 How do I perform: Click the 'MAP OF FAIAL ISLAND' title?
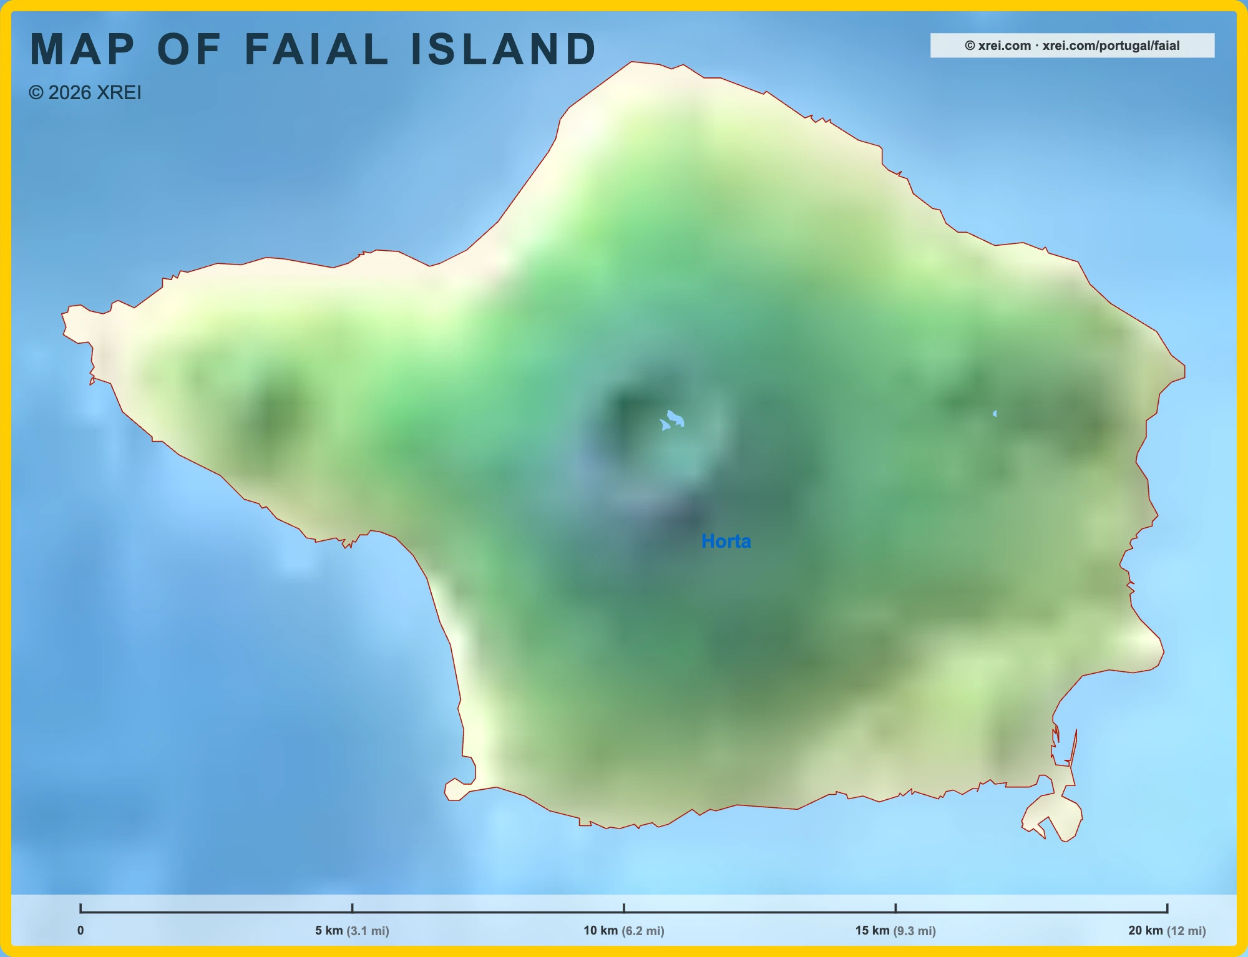[313, 49]
